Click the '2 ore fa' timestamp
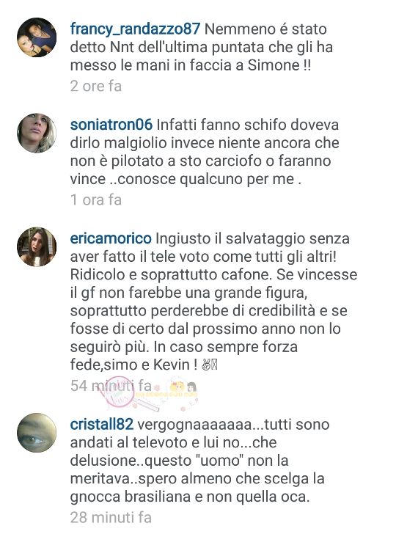Screen dimensions: 396x534 (x=96, y=86)
